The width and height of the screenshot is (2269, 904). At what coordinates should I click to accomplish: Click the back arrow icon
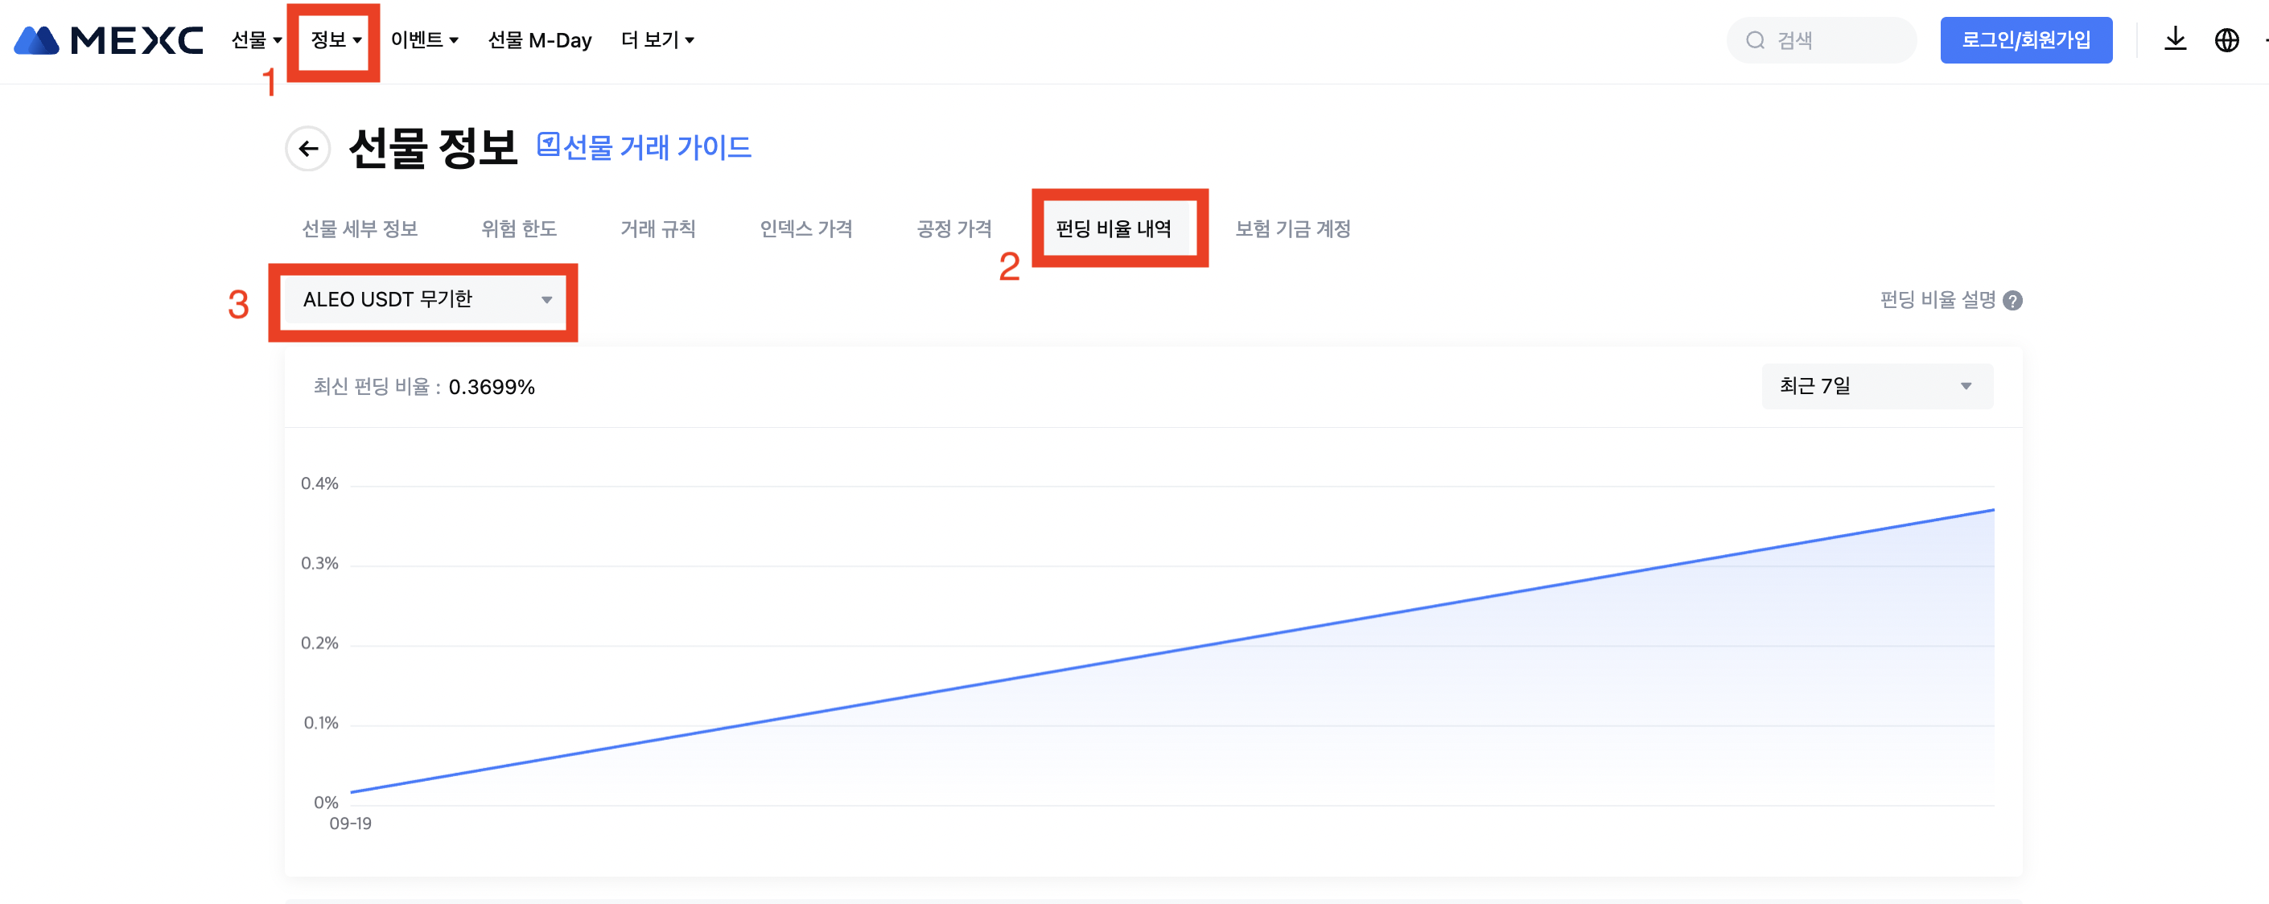click(x=307, y=148)
